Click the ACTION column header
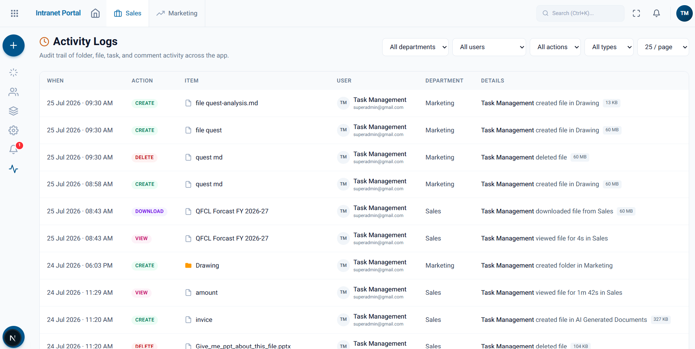The width and height of the screenshot is (695, 349). 142,81
